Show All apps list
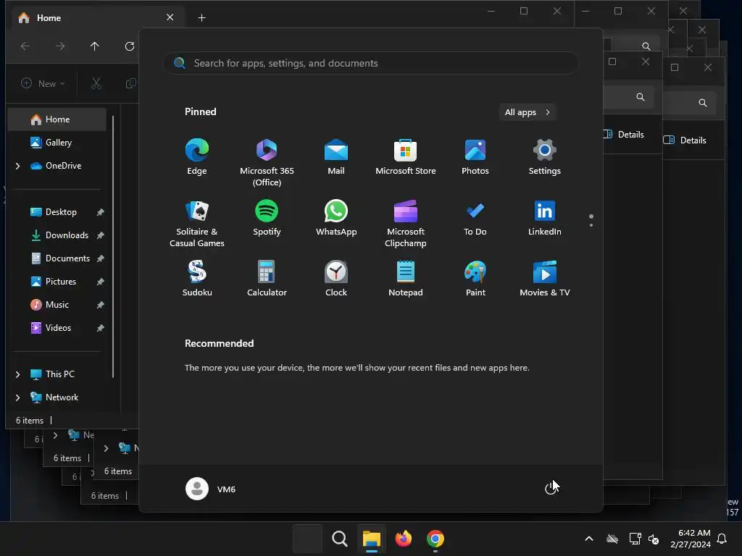 (528, 112)
